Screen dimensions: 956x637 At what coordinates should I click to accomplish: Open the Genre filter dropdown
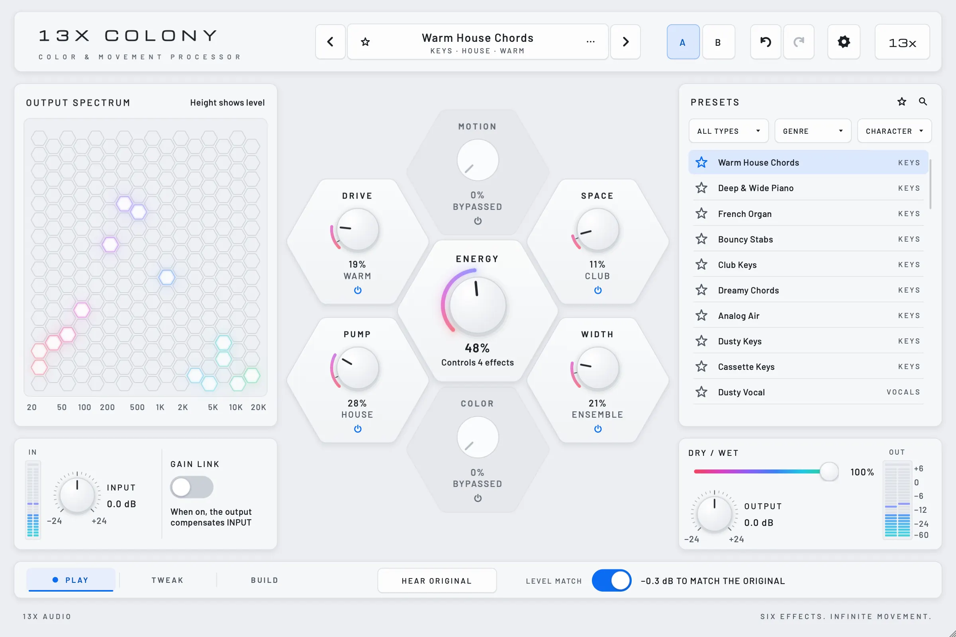pos(813,131)
